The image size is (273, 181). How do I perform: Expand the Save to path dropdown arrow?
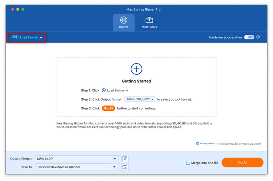point(115,167)
